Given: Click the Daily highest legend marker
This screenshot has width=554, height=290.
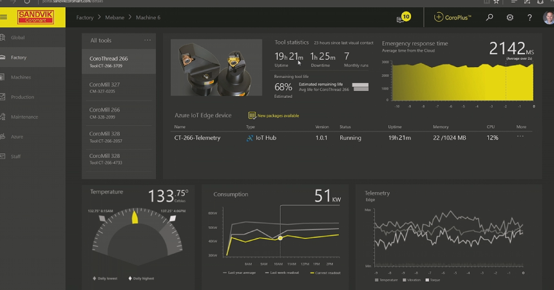Looking at the screenshot, I should [x=130, y=278].
